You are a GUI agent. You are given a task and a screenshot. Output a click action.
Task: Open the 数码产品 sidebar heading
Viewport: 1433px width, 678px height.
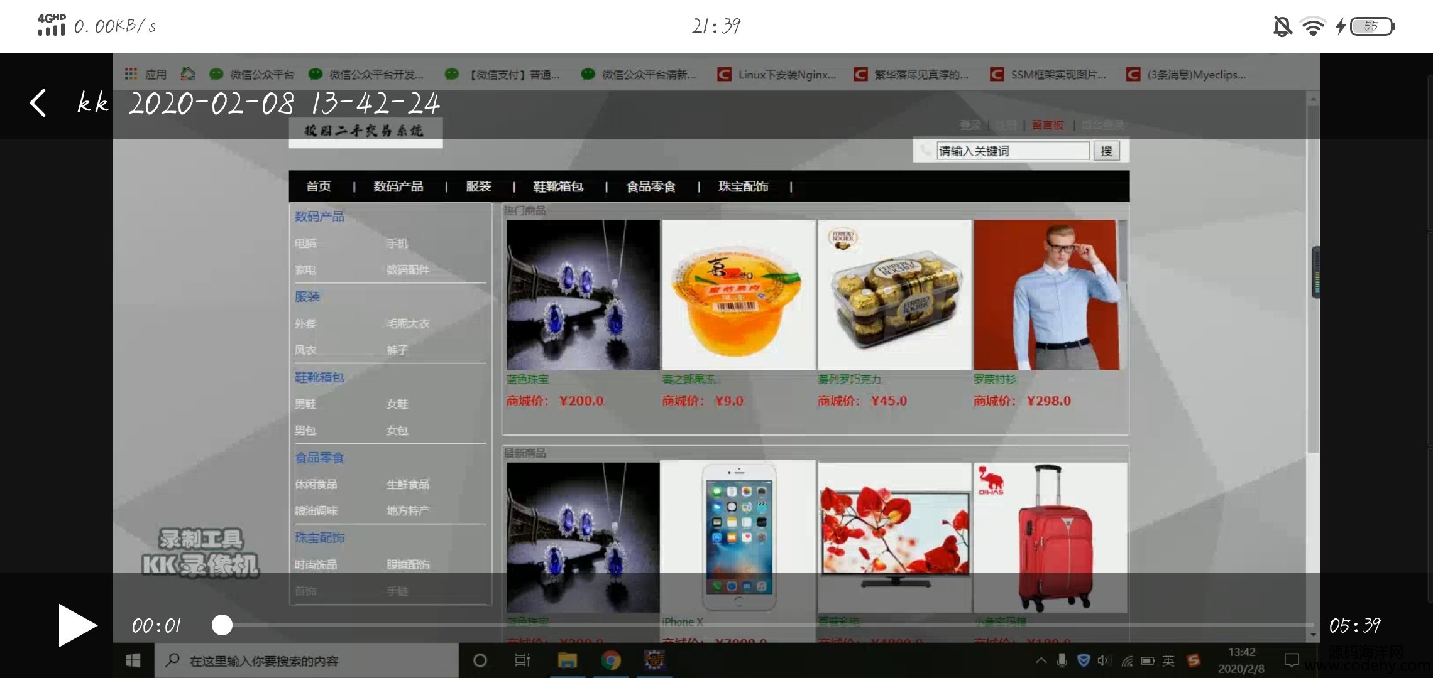pyautogui.click(x=319, y=217)
